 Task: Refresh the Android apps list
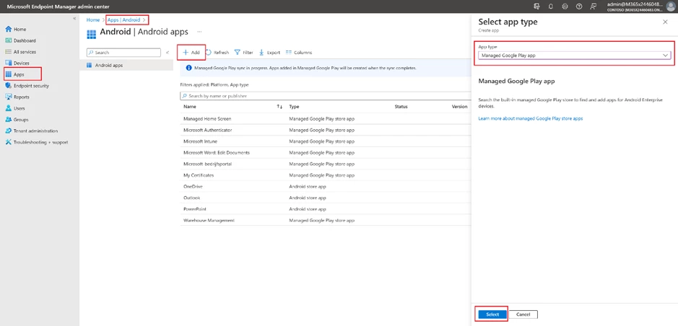click(x=217, y=52)
